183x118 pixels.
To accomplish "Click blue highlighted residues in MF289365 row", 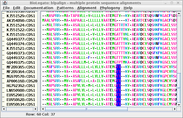I will pyautogui.click(x=118, y=67).
